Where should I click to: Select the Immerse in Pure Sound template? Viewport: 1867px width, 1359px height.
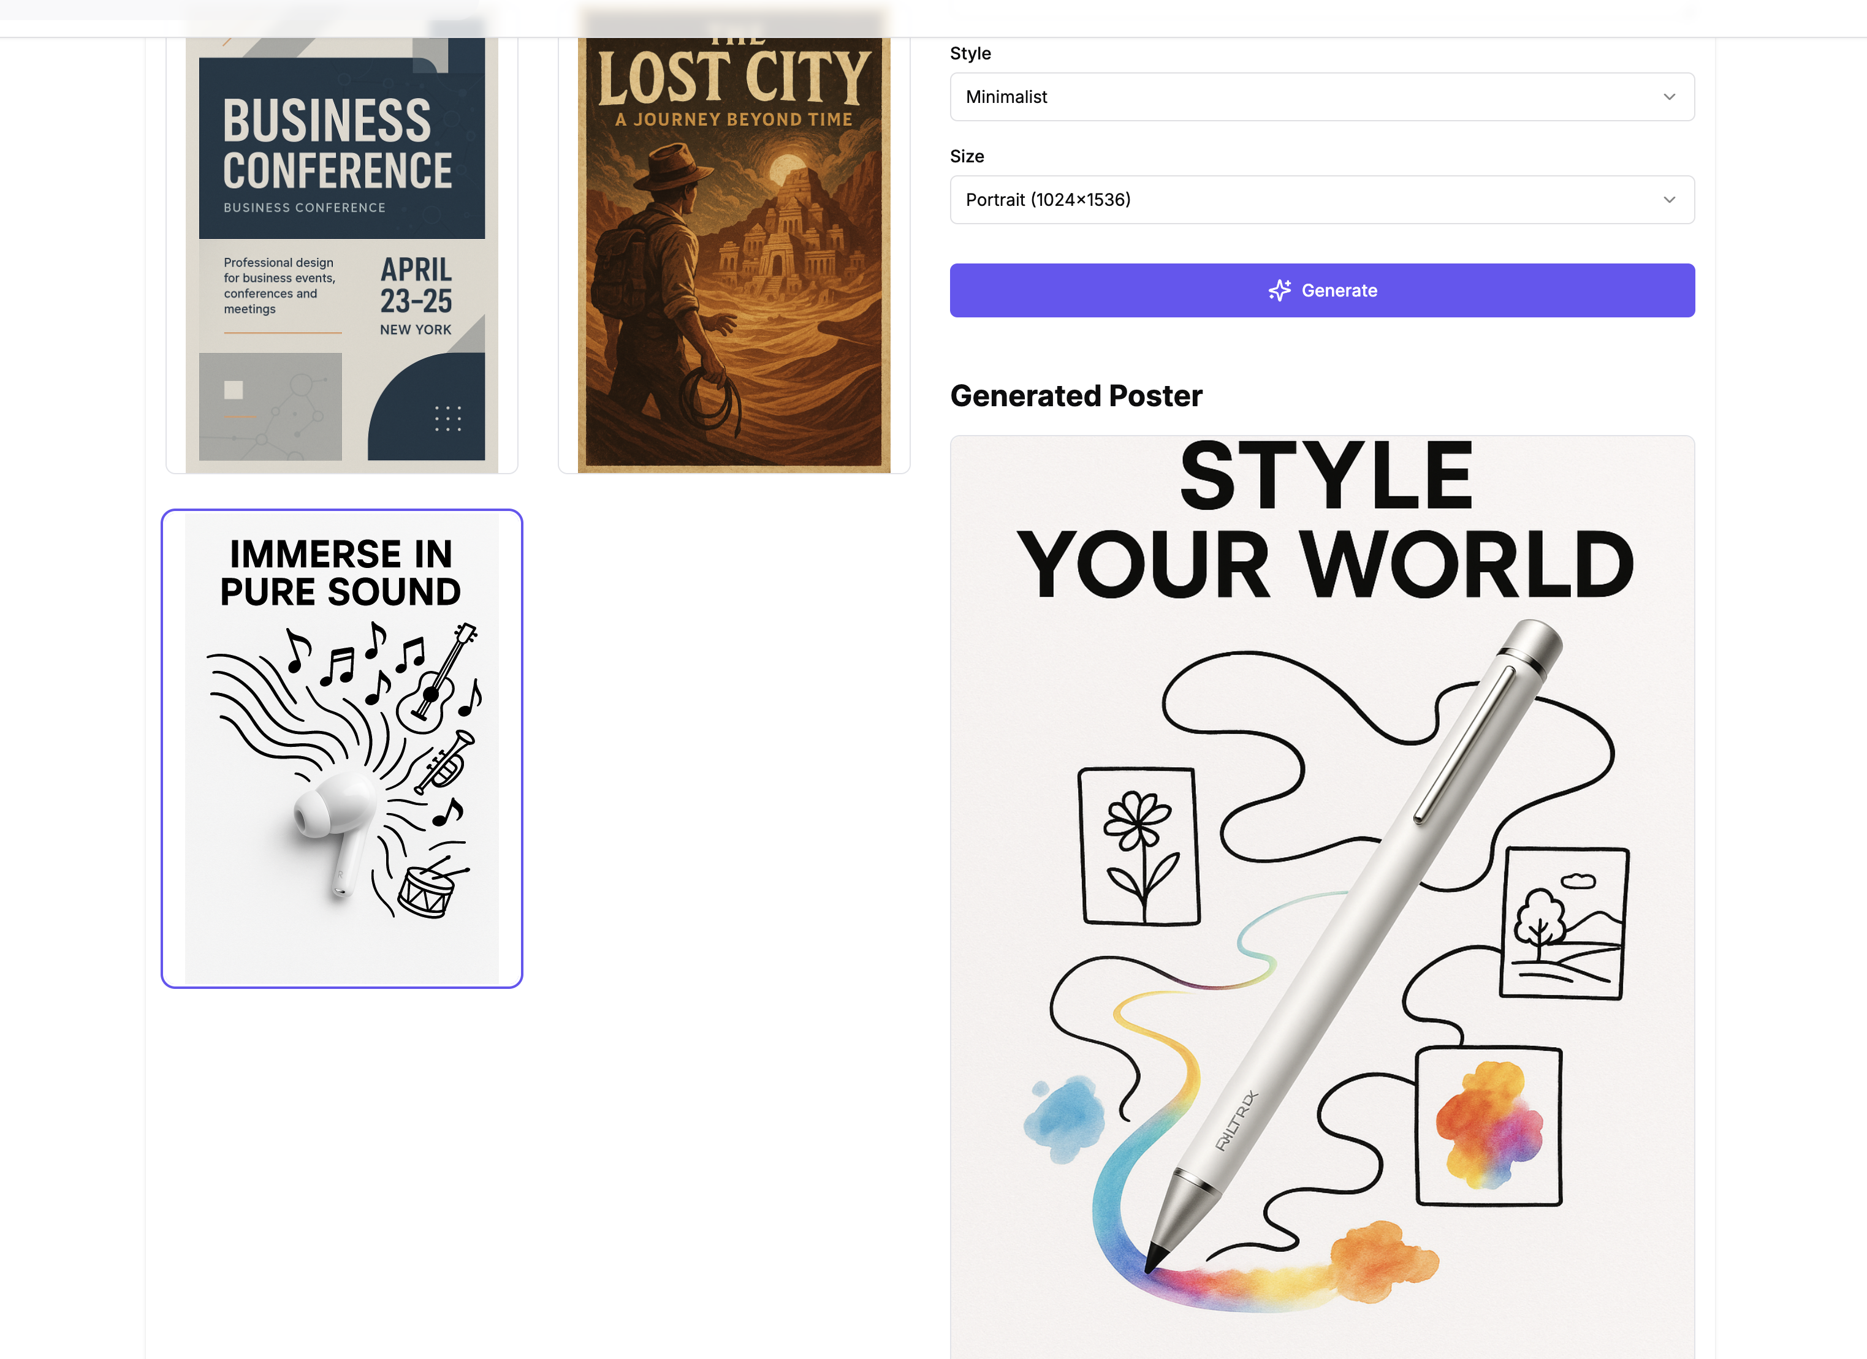[341, 748]
